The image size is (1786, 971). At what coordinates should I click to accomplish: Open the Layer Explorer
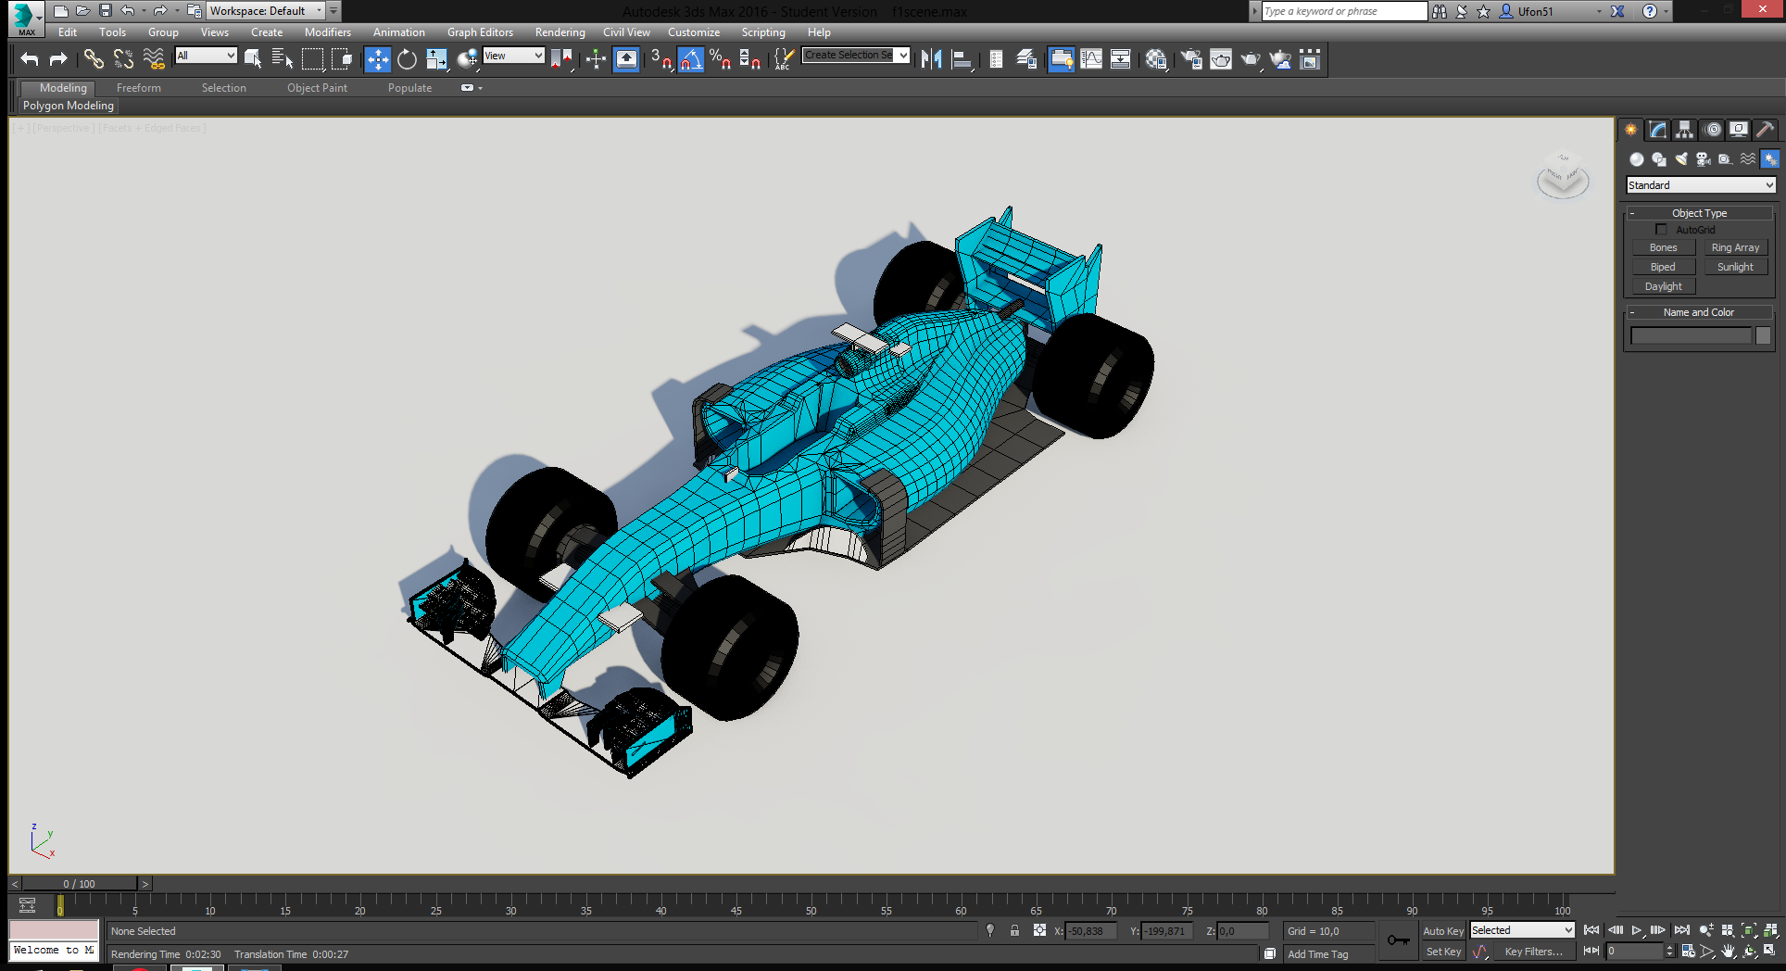(x=1026, y=59)
